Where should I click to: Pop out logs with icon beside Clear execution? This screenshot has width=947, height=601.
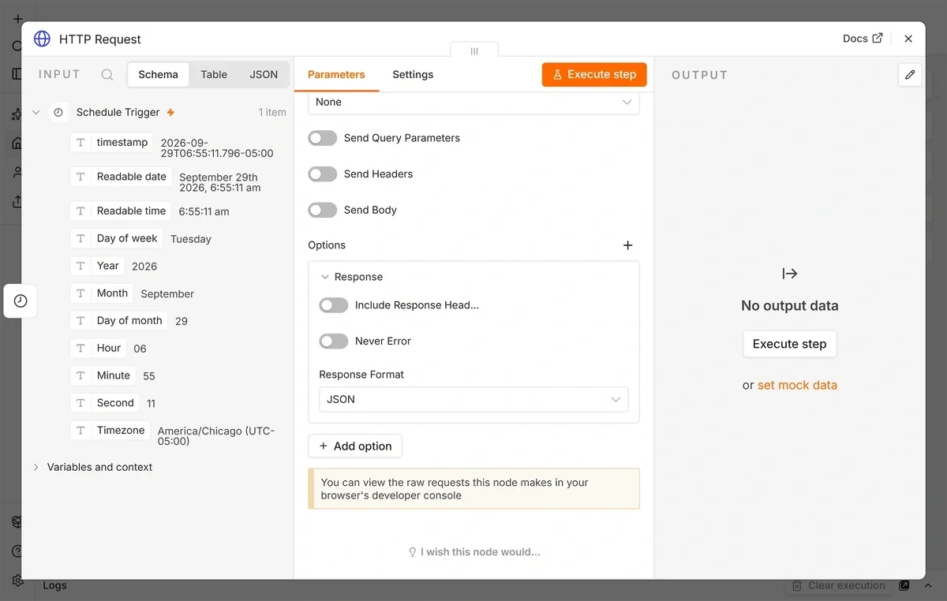point(904,586)
